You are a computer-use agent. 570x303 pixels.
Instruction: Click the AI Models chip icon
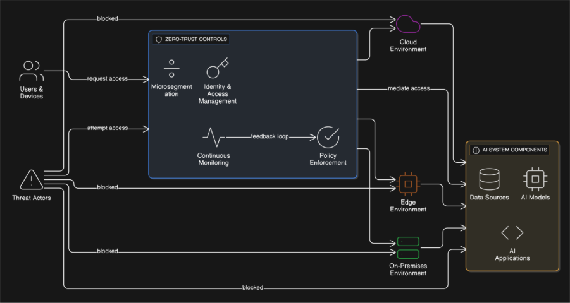tap(535, 179)
